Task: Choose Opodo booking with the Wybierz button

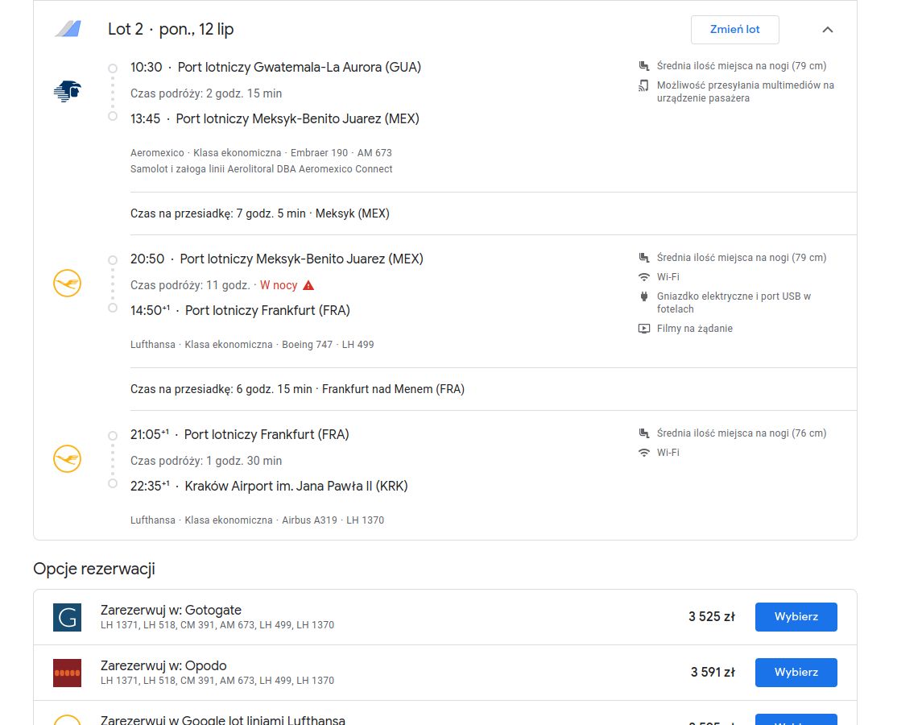Action: tap(796, 673)
